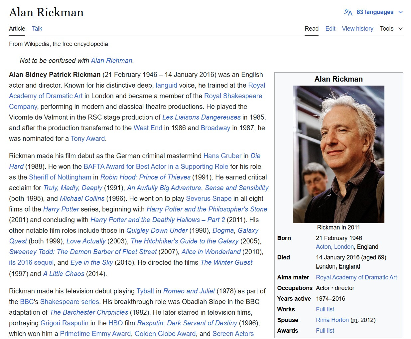Open the Les Liaisons Dangereuses link
This screenshot has height=339, width=411.
(x=201, y=117)
